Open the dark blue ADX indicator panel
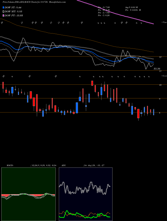 click(86, 194)
